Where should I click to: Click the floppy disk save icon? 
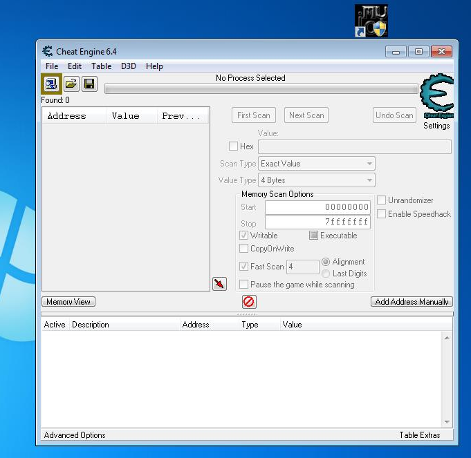click(x=89, y=84)
